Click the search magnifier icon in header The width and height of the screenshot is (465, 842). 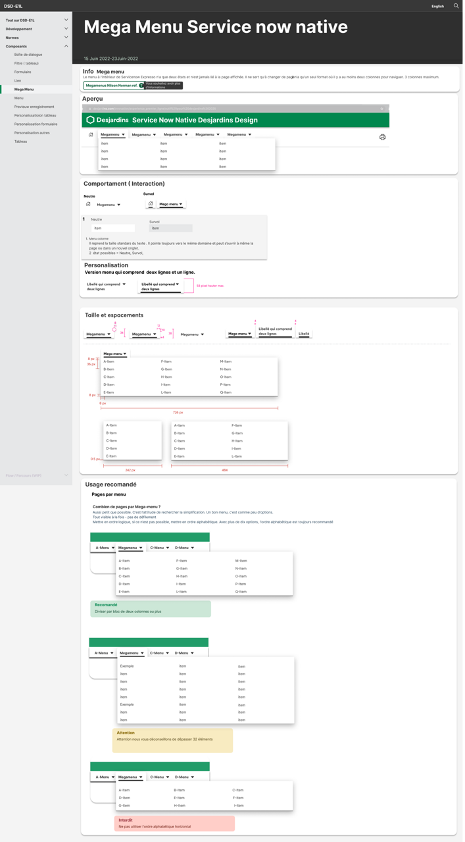coord(456,6)
